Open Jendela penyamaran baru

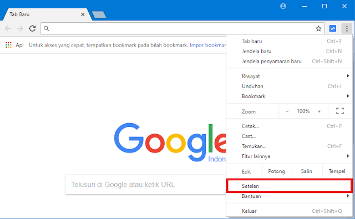[x=290, y=62]
